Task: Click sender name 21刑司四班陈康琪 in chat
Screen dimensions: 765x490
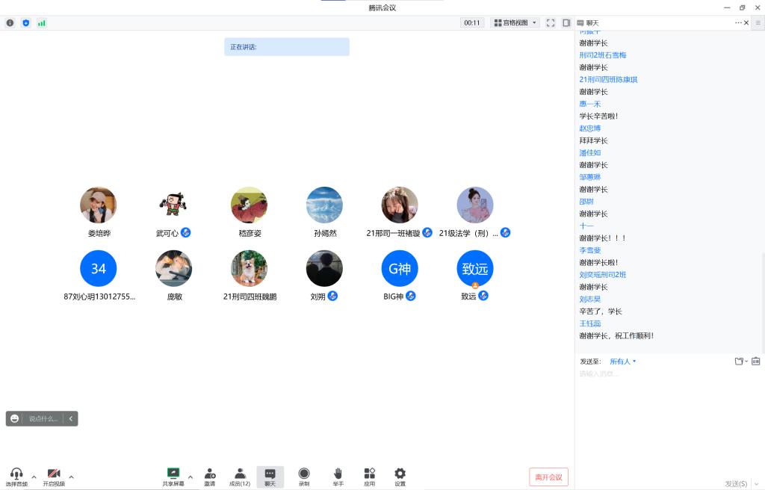Action: (608, 80)
